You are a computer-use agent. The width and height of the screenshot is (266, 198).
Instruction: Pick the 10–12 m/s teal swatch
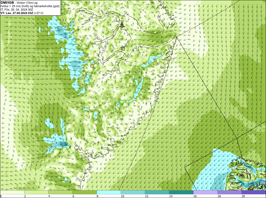pos(133,192)
